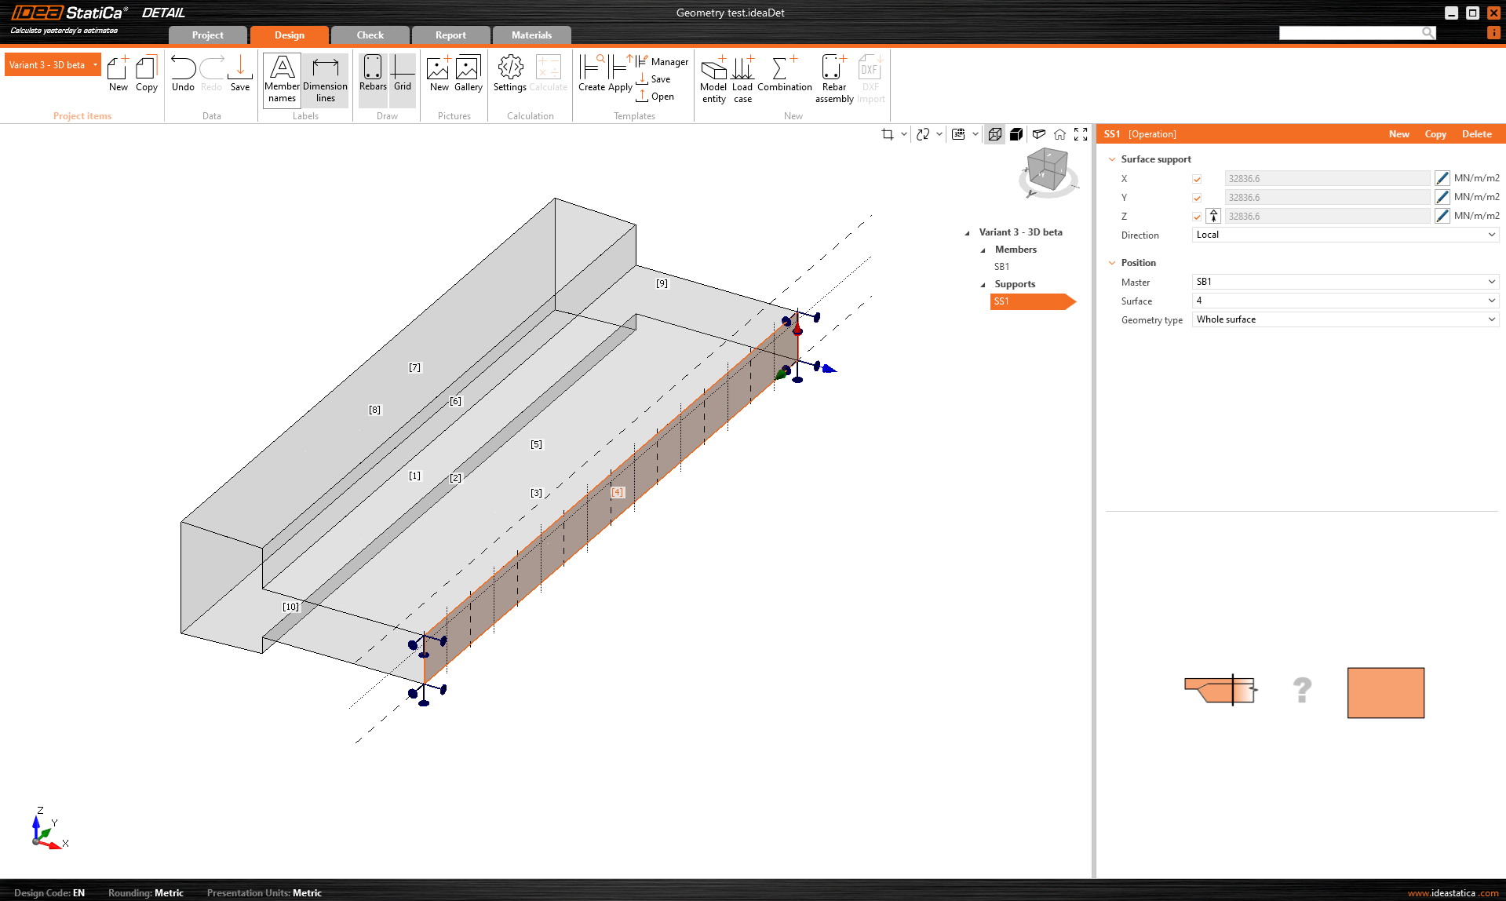Toggle Dimension lines display
The image size is (1506, 901).
click(325, 79)
